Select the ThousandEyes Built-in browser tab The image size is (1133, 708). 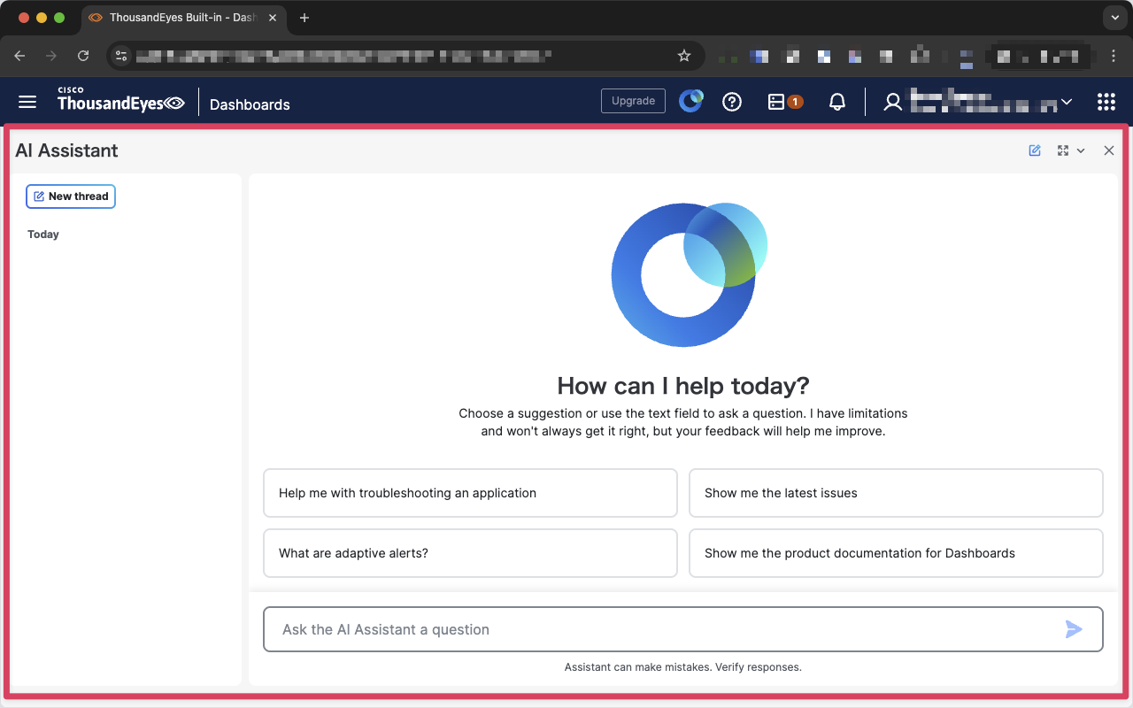[x=182, y=18]
